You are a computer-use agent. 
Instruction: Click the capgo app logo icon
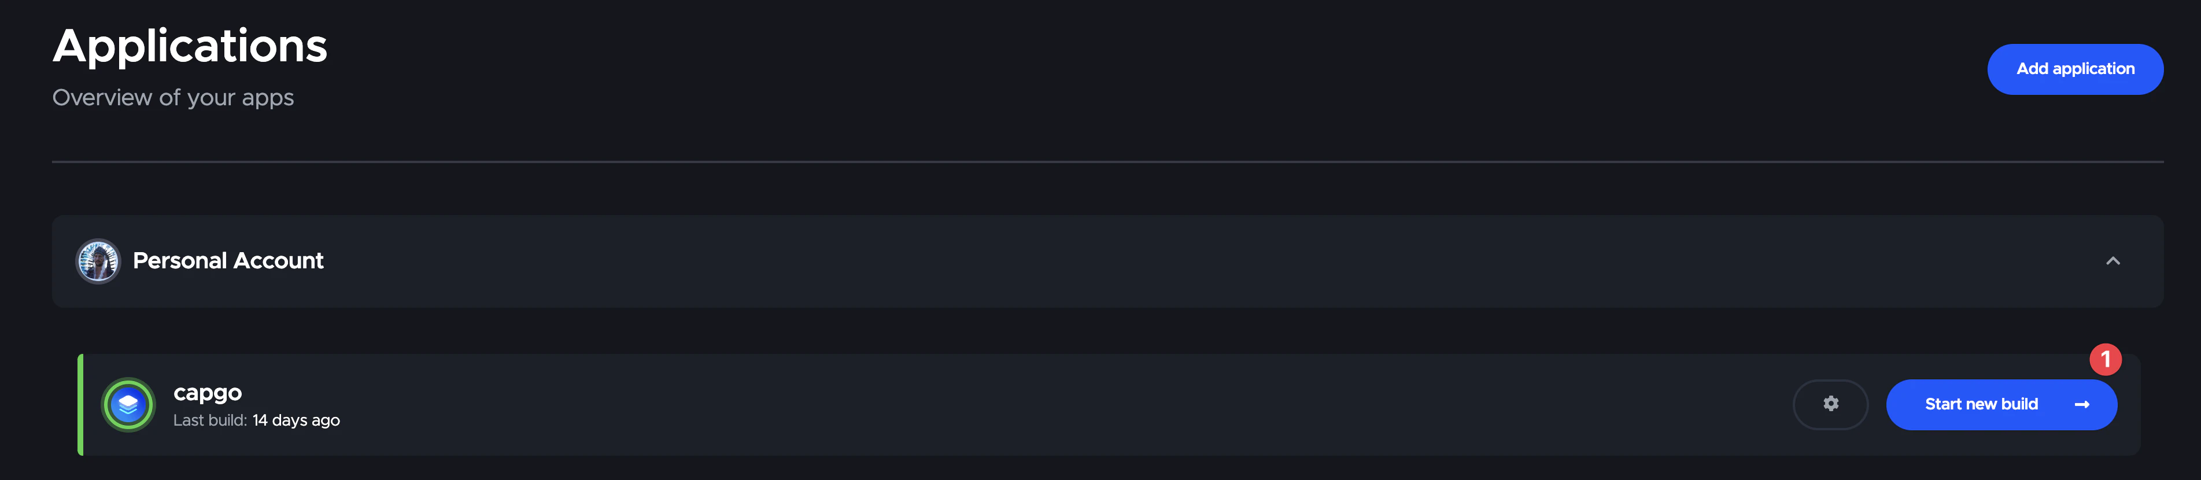pyautogui.click(x=128, y=405)
